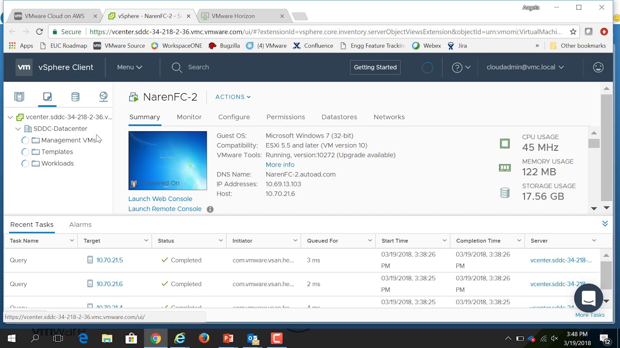
Task: Open the chat bubble widget
Action: (588, 298)
